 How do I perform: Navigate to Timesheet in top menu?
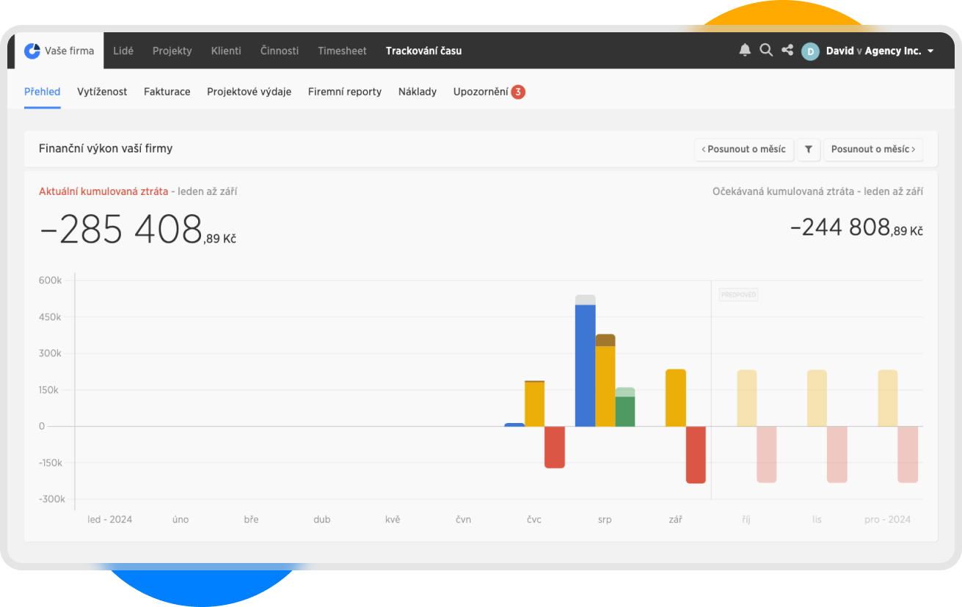341,51
